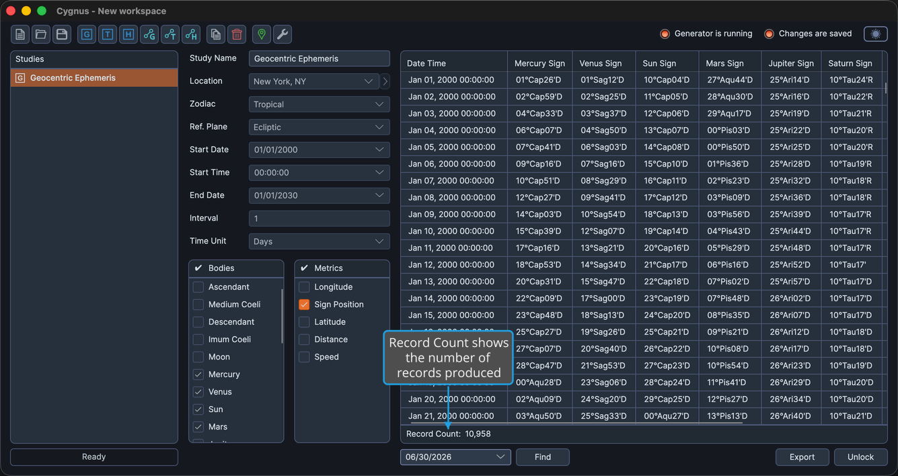Click the square T toolbar icon
The height and width of the screenshot is (476, 898).
[108, 34]
